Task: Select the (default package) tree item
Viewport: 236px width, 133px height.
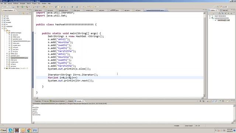Action: (16, 33)
